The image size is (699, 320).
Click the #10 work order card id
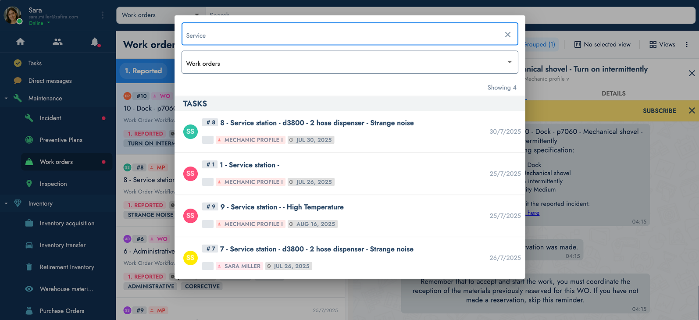pyautogui.click(x=141, y=96)
